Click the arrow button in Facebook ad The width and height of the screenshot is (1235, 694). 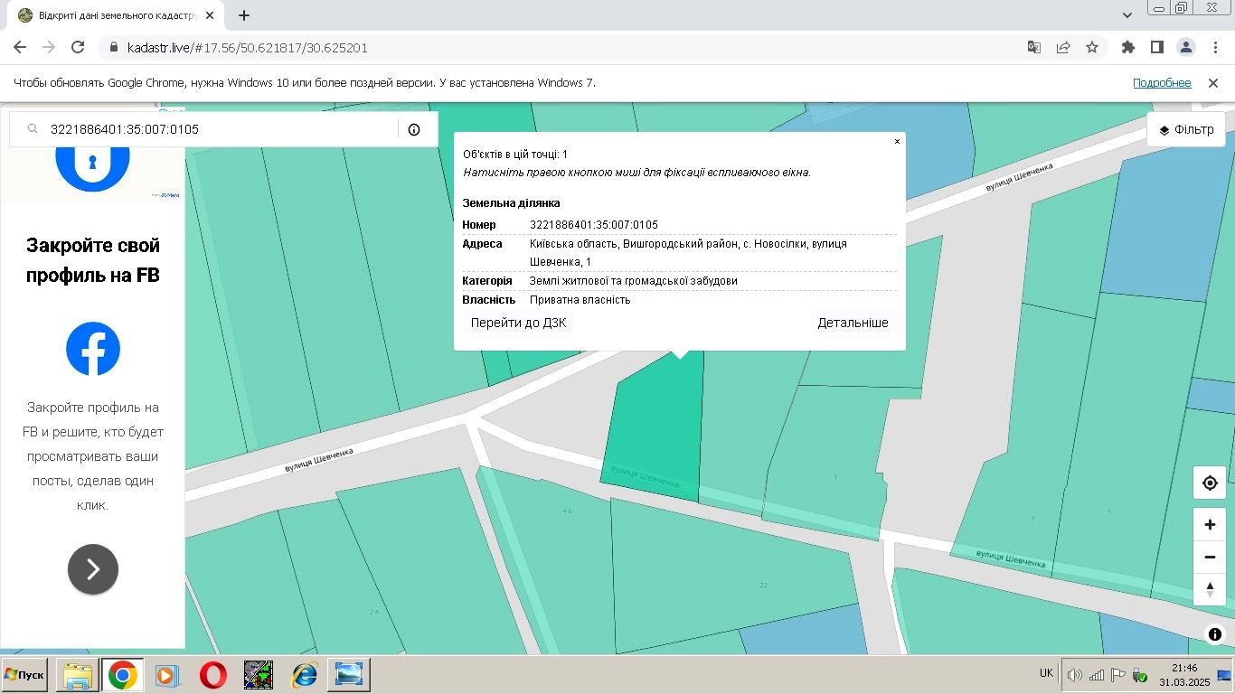click(93, 569)
